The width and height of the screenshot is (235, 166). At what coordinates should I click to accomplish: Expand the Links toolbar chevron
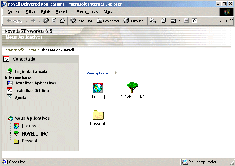point(231,20)
